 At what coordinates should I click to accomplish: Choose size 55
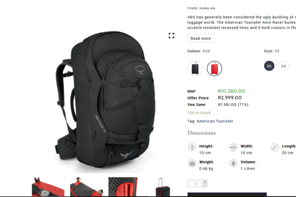coord(269,66)
